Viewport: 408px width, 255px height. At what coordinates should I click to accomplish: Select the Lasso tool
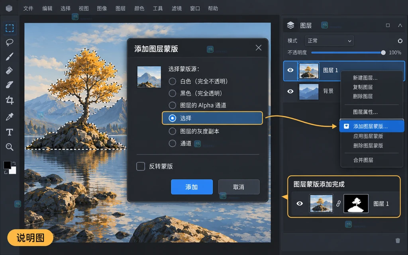(x=10, y=42)
